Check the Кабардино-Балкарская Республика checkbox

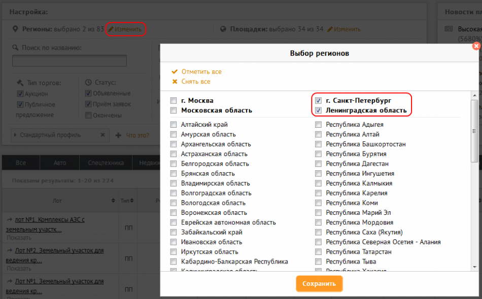(174, 261)
